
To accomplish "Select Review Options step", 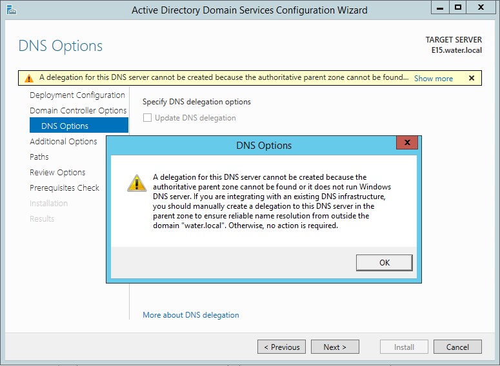I will tap(57, 172).
